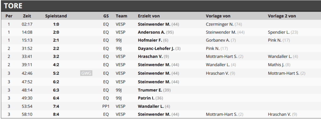Click Spendier L. (23) second assist

(x=283, y=32)
